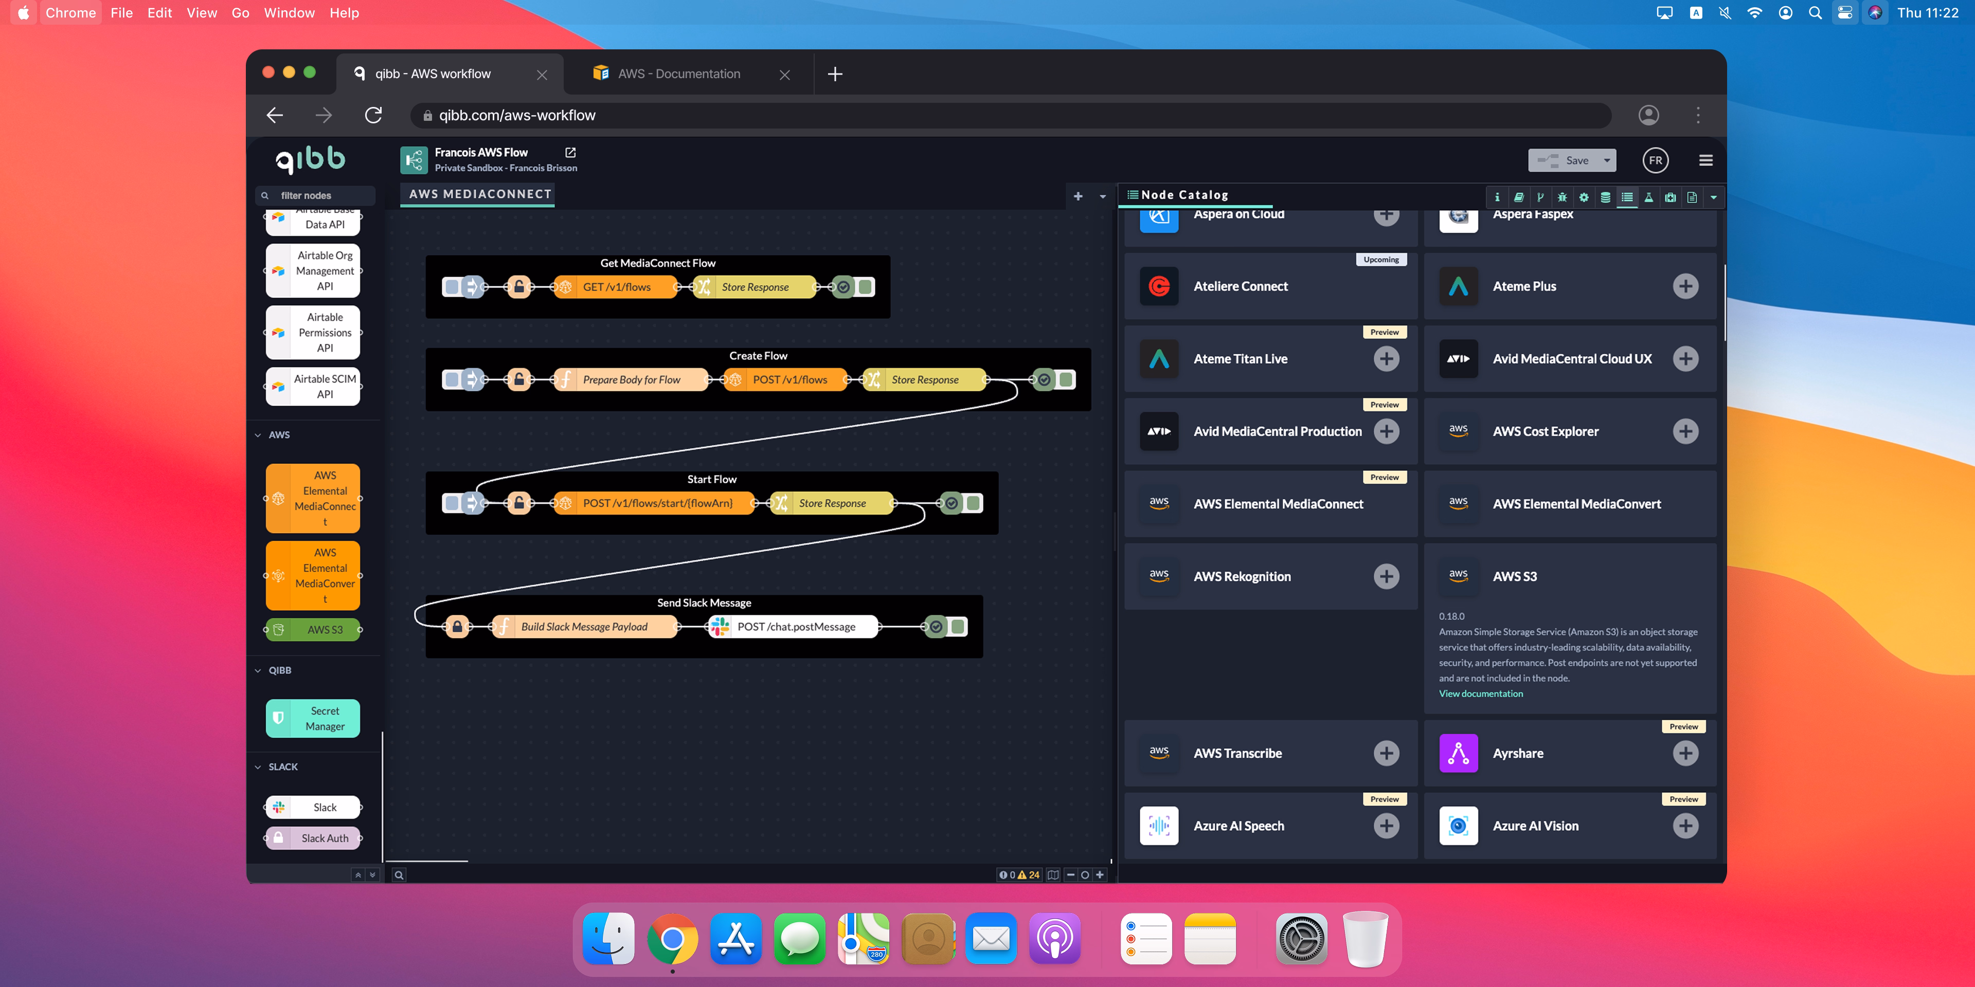This screenshot has width=1975, height=987.
Task: Click the git branch history sidebar icon
Action: click(1540, 197)
